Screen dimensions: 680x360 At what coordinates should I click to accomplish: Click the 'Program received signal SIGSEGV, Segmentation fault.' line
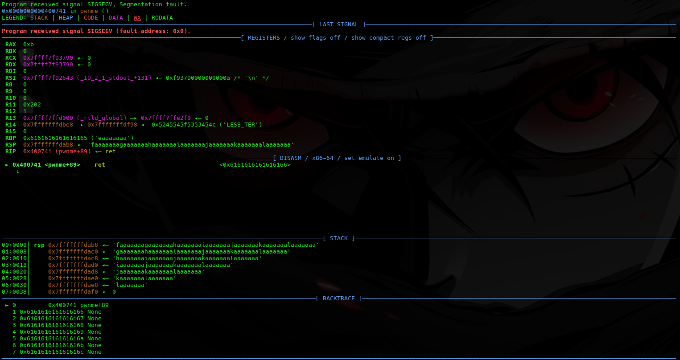click(95, 4)
